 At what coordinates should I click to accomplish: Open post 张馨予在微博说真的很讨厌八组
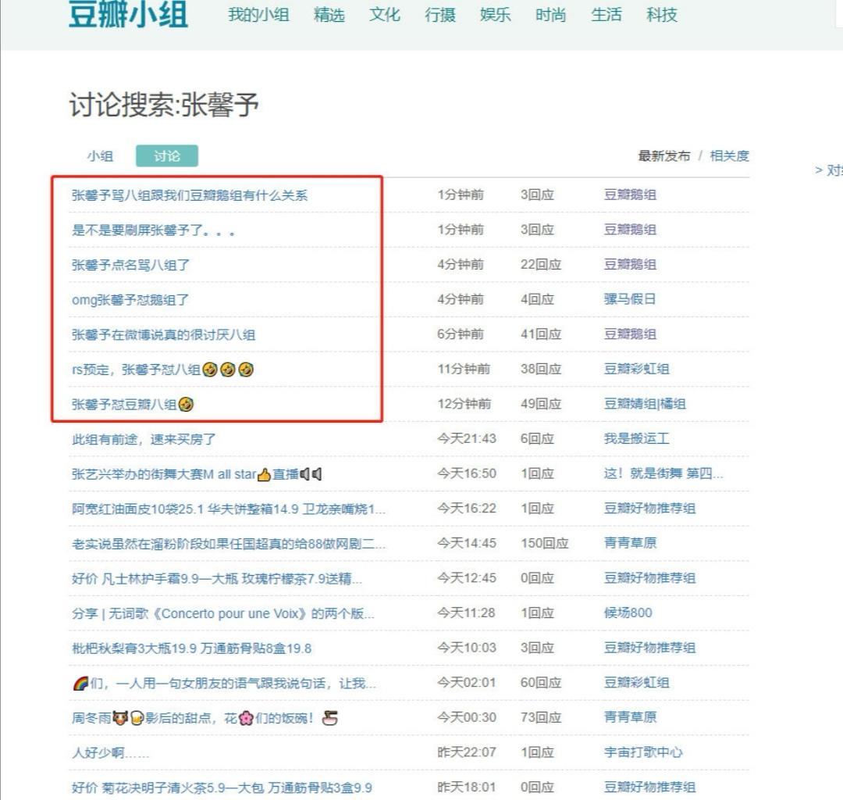163,334
